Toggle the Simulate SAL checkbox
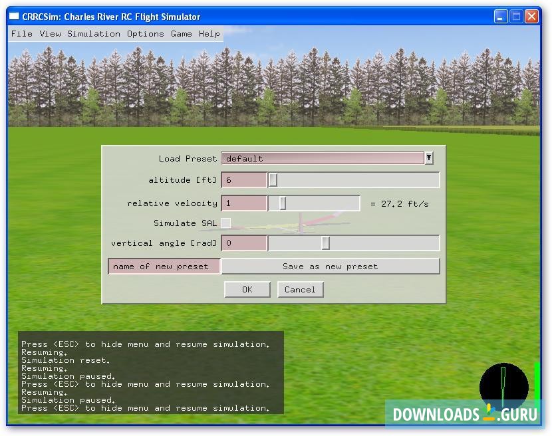 click(x=226, y=223)
